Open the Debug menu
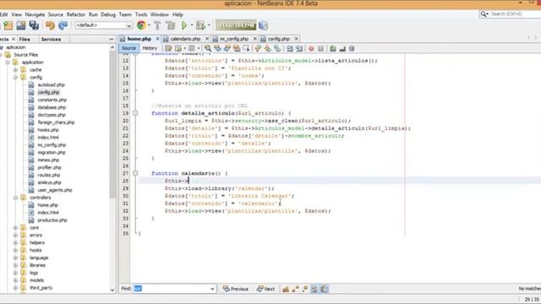 tap(108, 14)
